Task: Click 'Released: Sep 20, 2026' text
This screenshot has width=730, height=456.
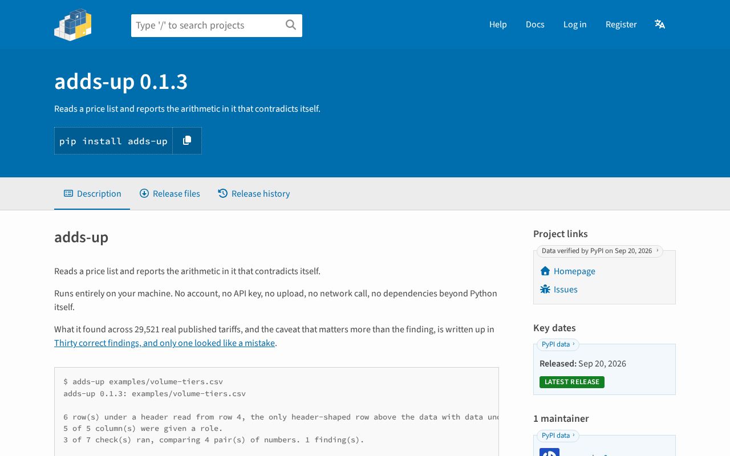Action: pyautogui.click(x=583, y=364)
